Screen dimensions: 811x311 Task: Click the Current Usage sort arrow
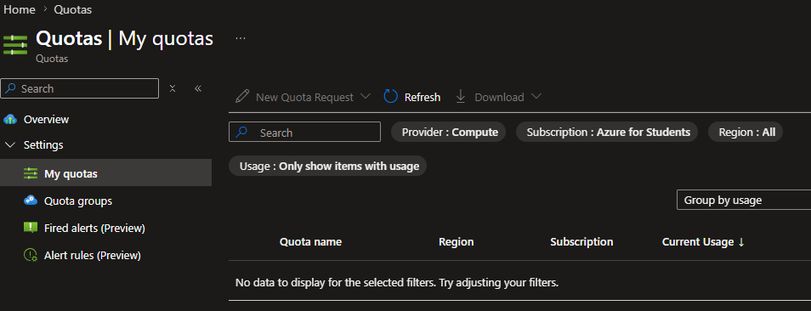pos(741,242)
